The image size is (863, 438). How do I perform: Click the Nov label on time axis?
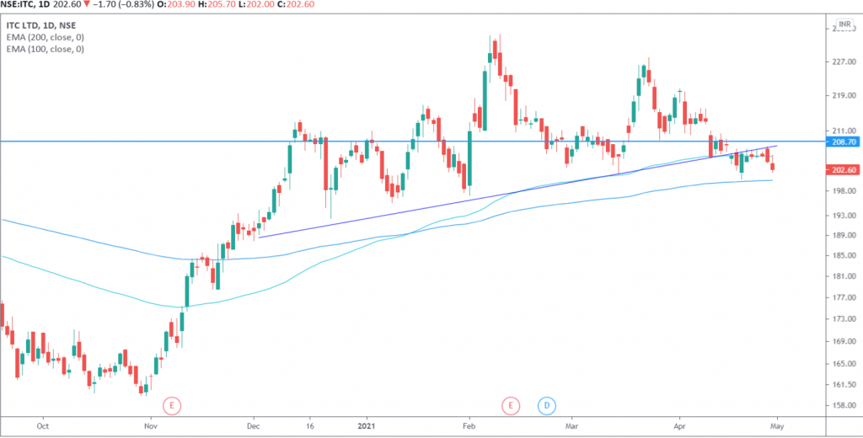149,427
